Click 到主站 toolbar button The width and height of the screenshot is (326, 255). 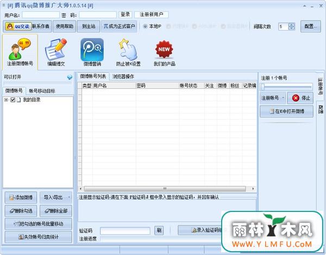(x=89, y=26)
